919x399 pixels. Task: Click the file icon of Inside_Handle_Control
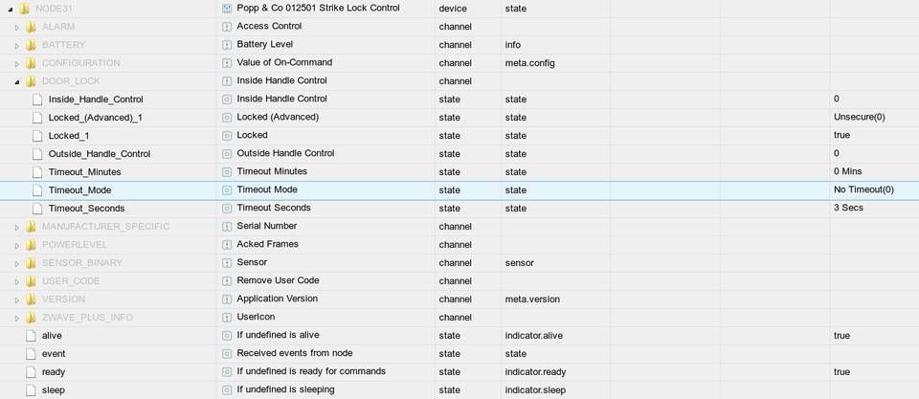click(x=37, y=100)
